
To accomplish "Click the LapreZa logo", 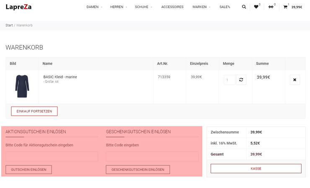I will pyautogui.click(x=18, y=7).
